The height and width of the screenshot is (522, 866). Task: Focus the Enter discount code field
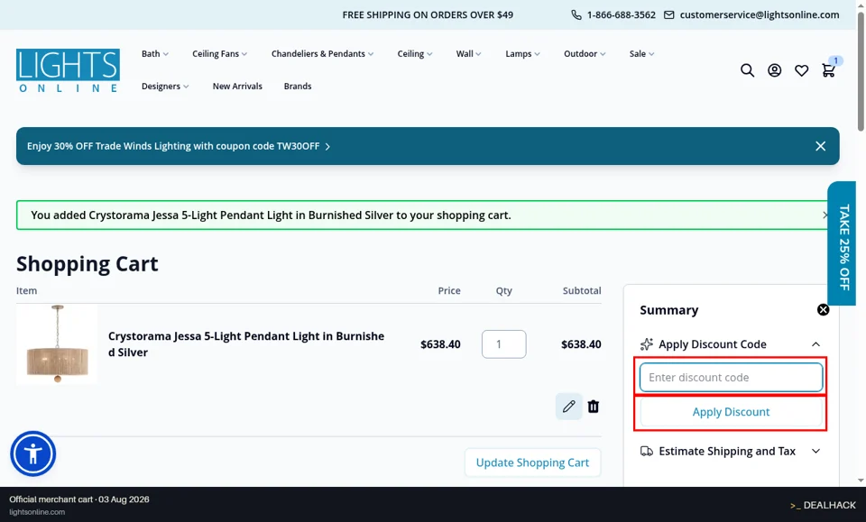point(731,378)
